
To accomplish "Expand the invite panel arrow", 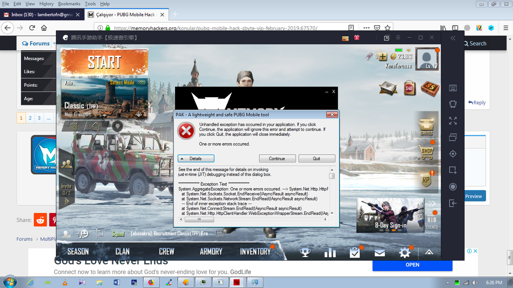I will coord(67,201).
